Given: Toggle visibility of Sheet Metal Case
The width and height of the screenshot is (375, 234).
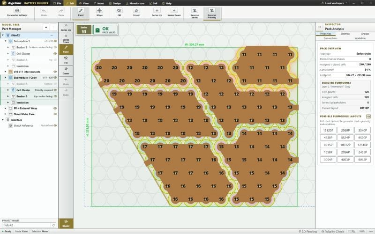Looking at the screenshot, I should (55, 114).
